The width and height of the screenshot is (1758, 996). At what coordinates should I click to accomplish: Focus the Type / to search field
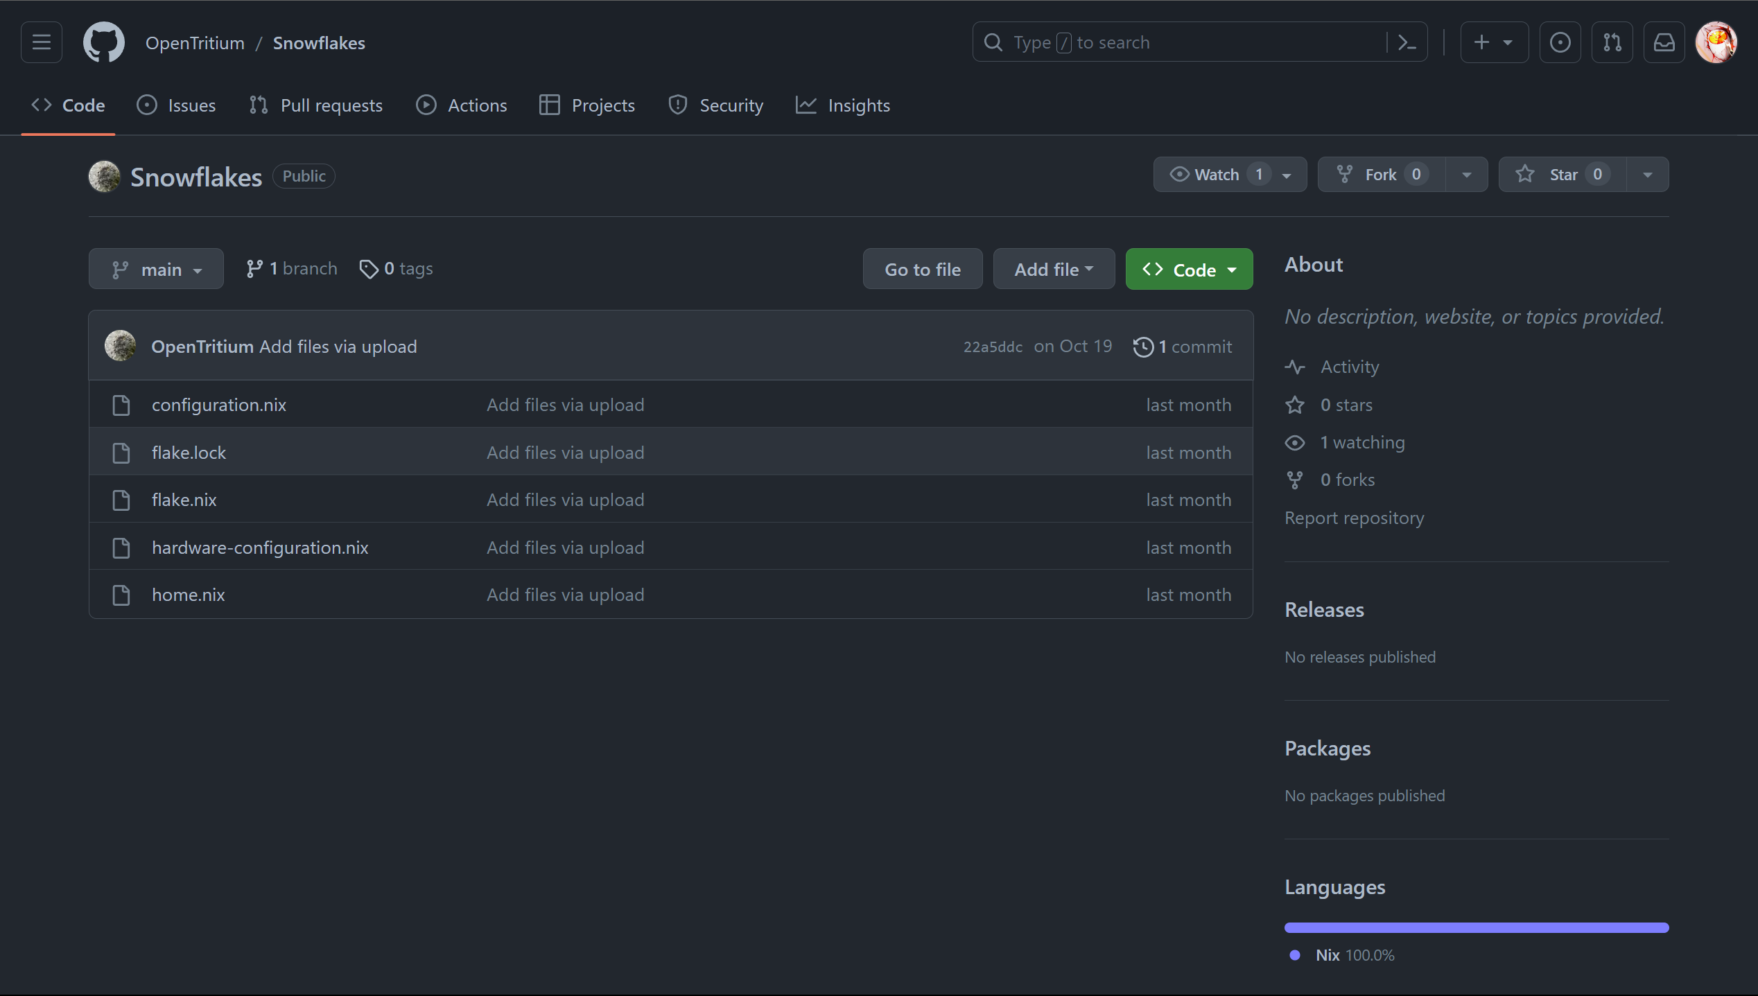click(x=1199, y=42)
